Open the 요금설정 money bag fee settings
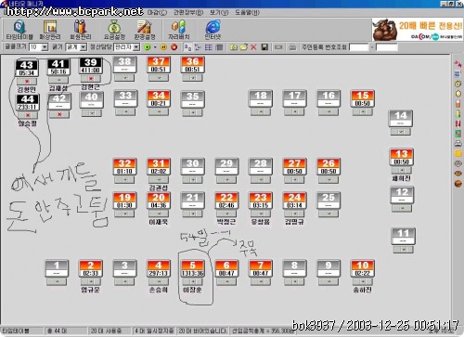The width and height of the screenshot is (464, 337). point(114,30)
